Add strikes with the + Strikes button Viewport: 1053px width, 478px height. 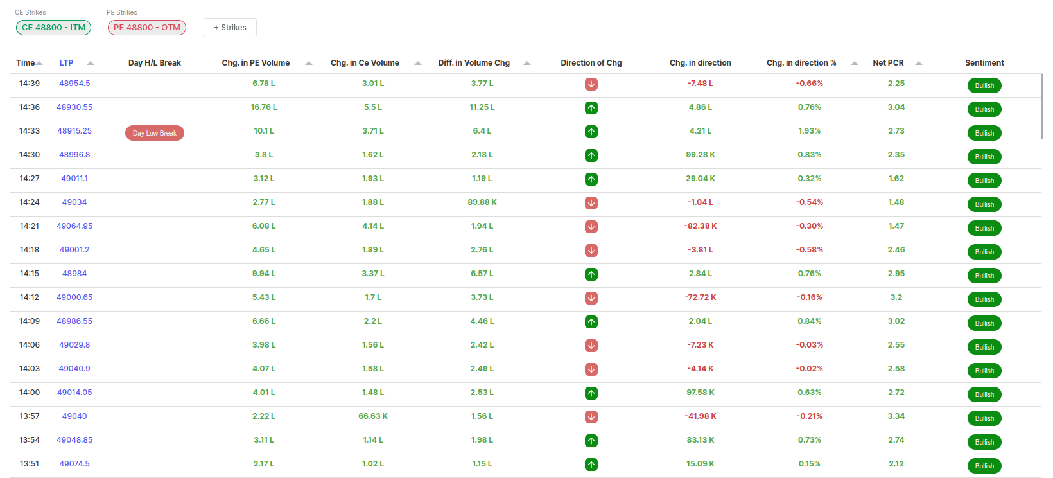(x=230, y=28)
